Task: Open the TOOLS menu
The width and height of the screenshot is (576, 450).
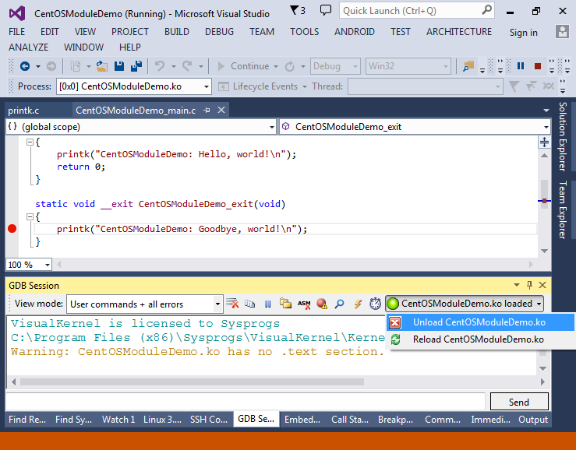Action: [x=305, y=32]
